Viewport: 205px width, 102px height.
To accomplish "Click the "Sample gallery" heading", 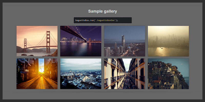I will [102, 11].
